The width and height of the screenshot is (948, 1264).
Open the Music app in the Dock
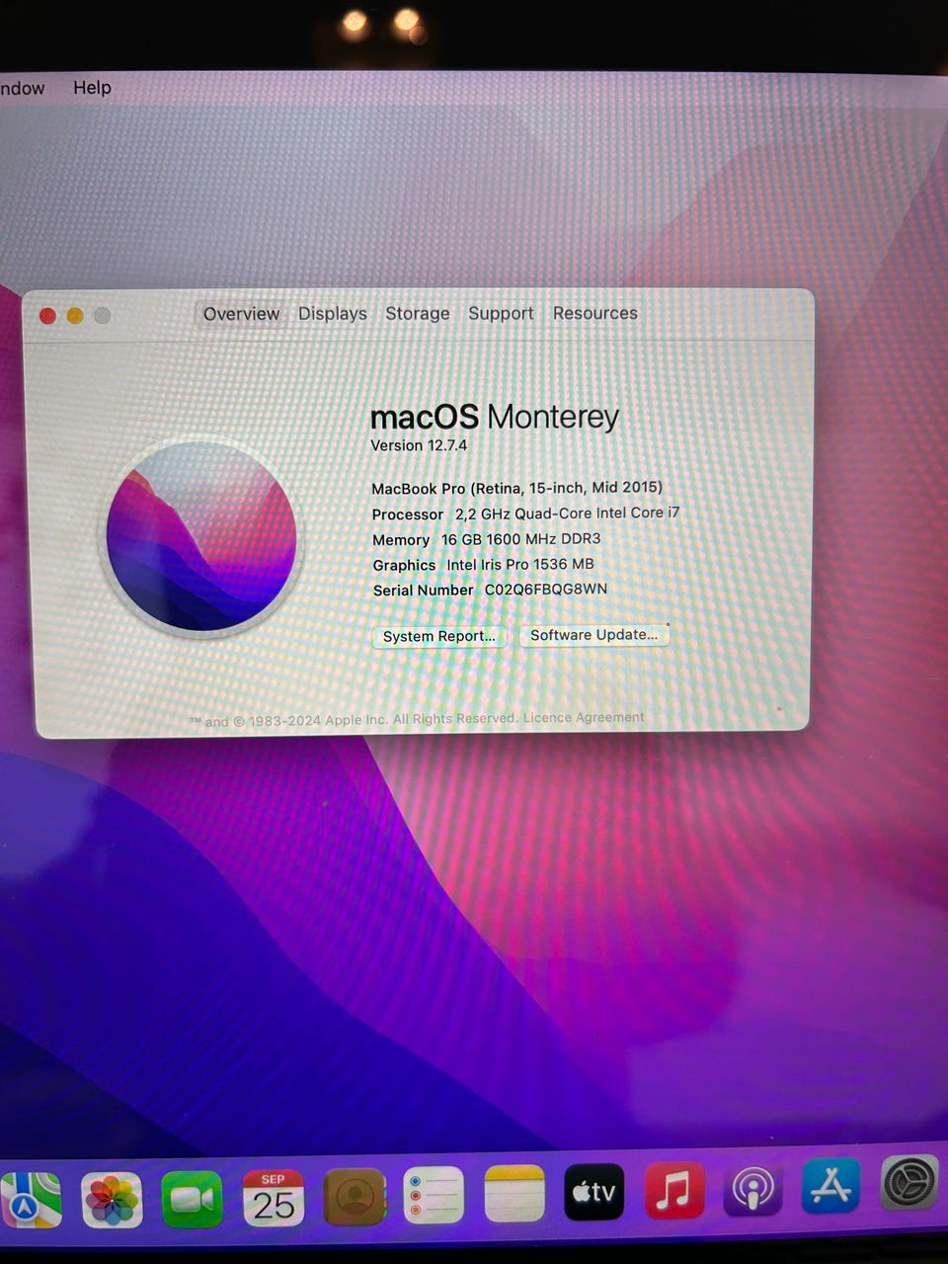tap(674, 1189)
